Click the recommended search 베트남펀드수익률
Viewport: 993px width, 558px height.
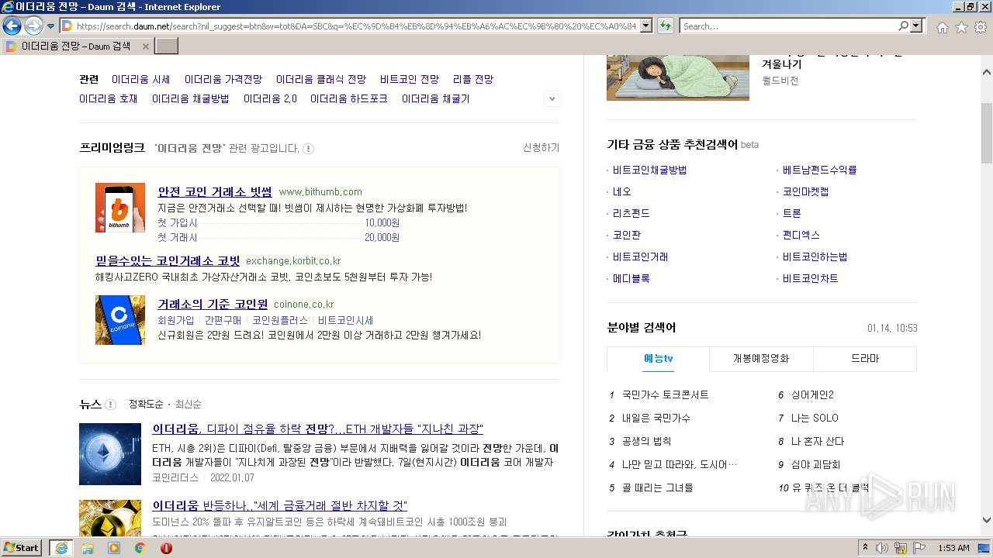(x=820, y=170)
